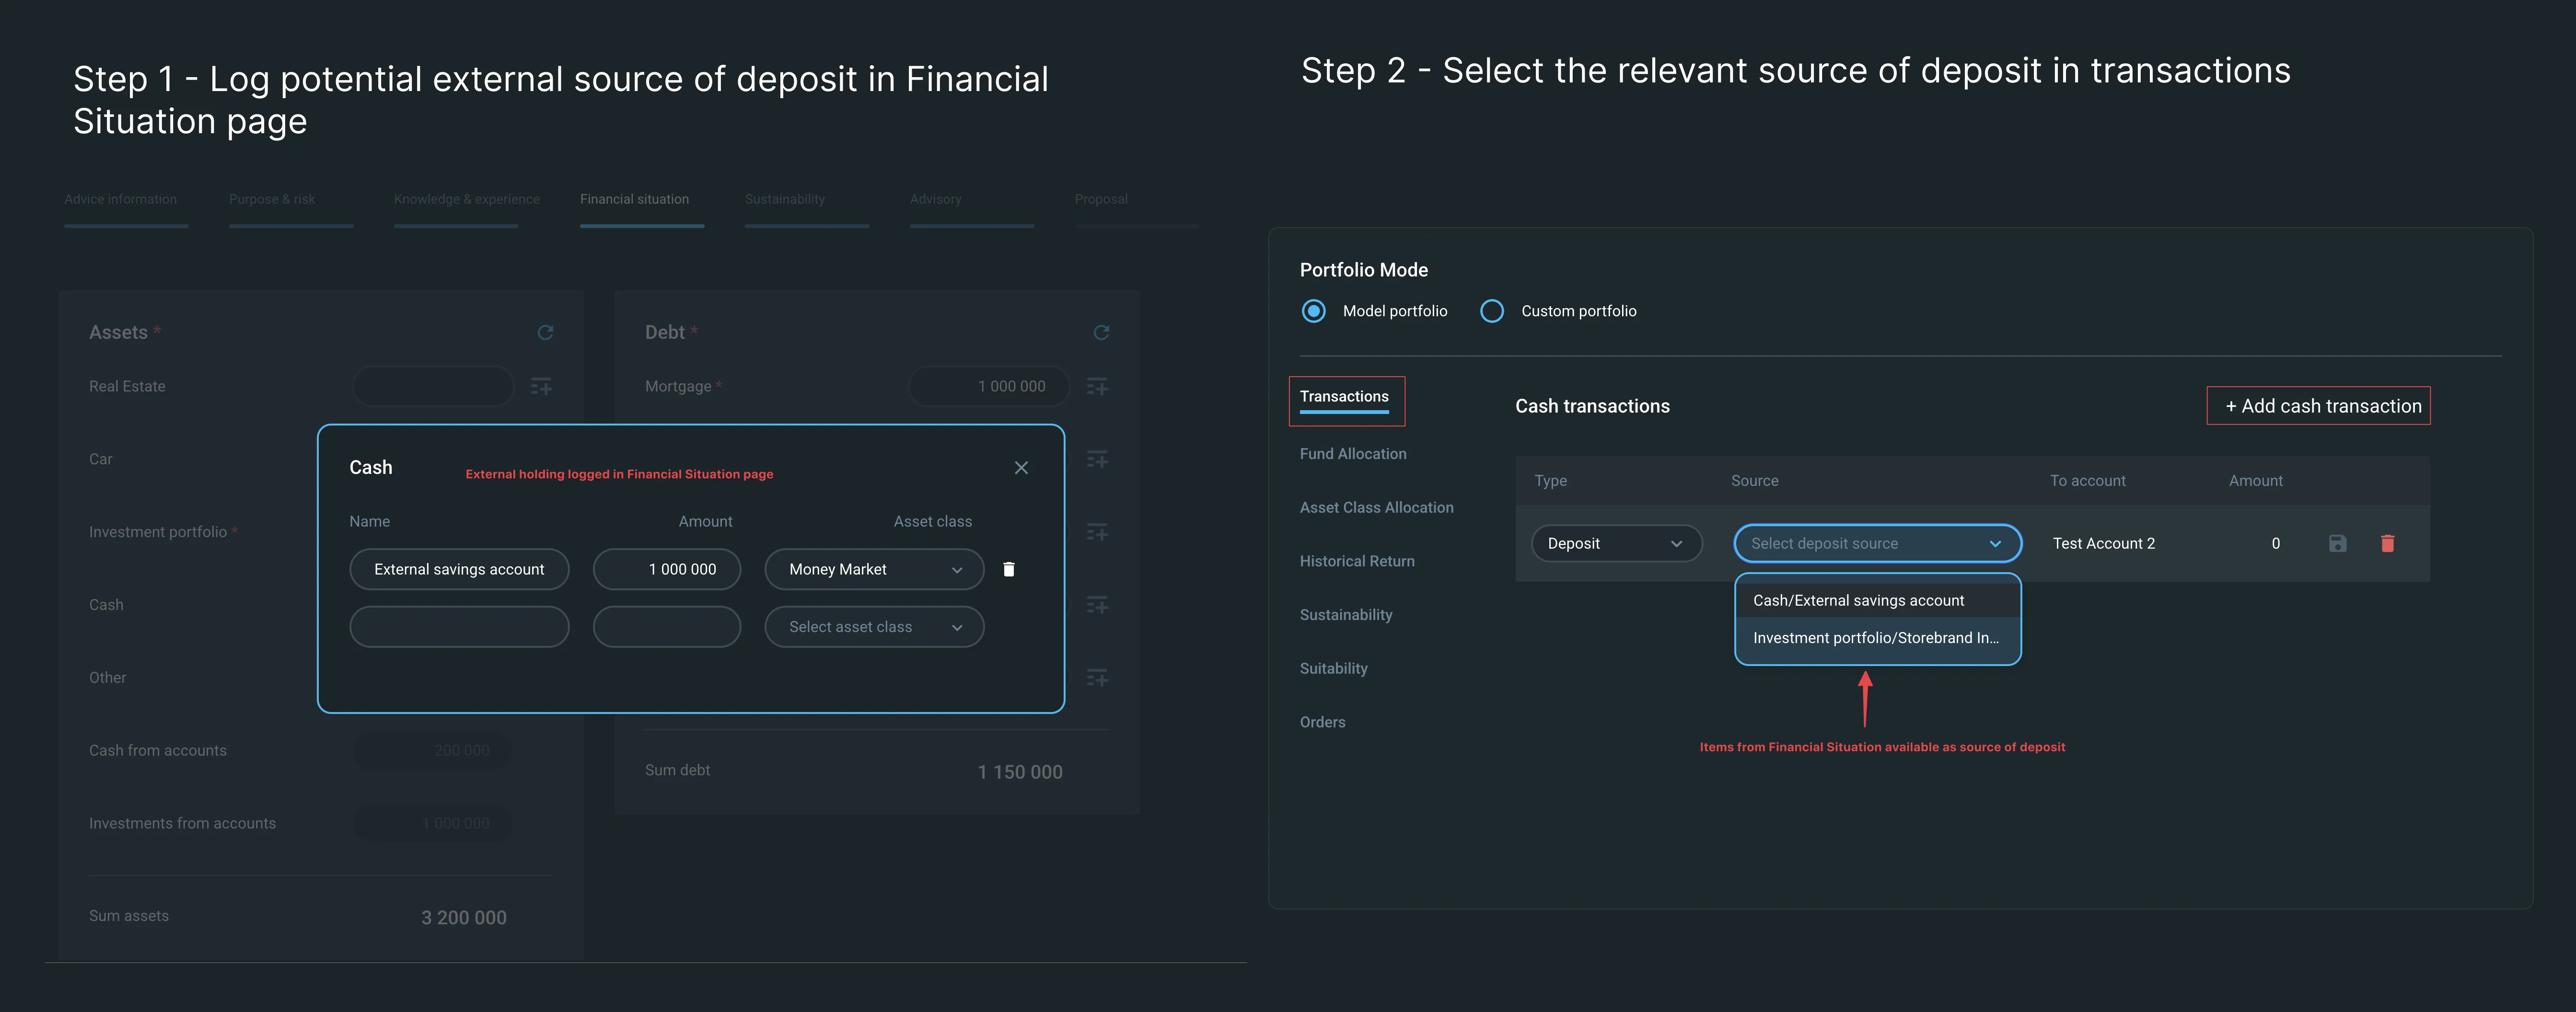The image size is (2576, 1012).
Task: Select Custom portfolio mode
Action: pyautogui.click(x=1492, y=311)
